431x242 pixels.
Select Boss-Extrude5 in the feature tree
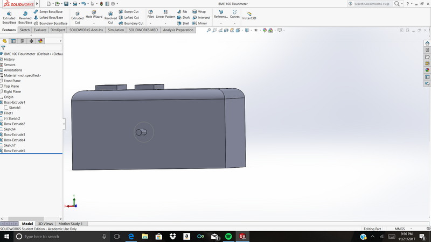[15, 151]
